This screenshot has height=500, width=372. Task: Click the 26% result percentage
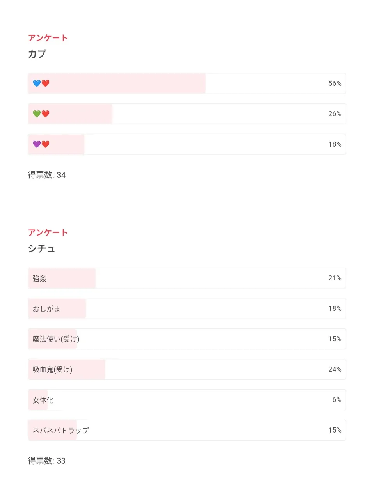coord(335,114)
